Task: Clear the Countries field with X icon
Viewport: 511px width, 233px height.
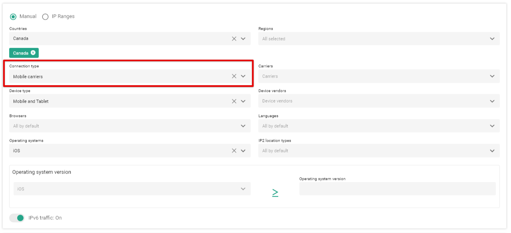Action: tap(234, 39)
